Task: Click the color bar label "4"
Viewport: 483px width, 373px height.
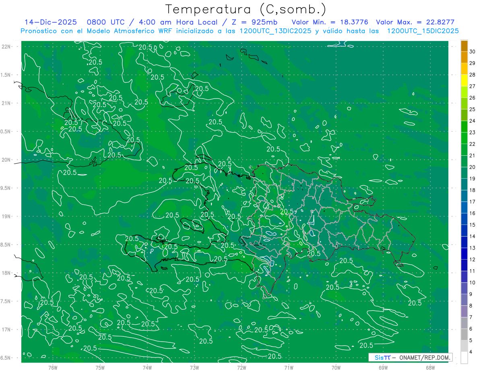Action: coord(471,352)
